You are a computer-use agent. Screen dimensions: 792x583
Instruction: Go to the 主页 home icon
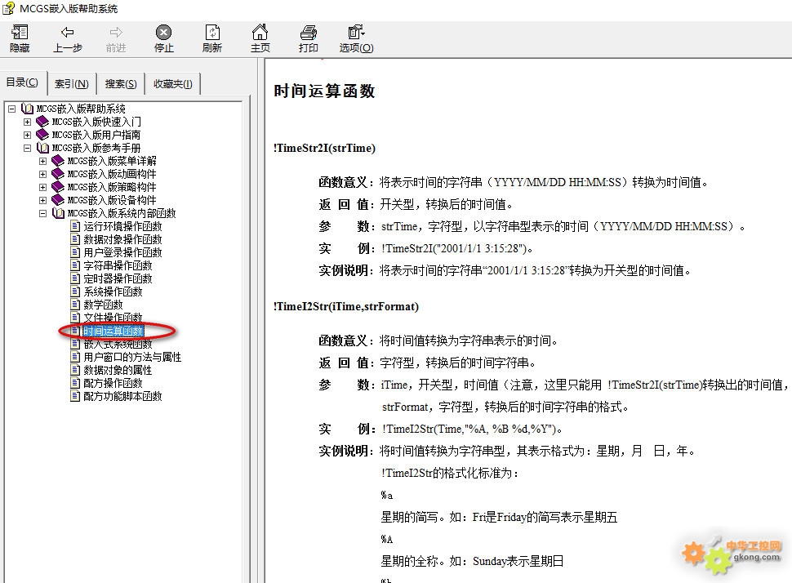click(260, 33)
